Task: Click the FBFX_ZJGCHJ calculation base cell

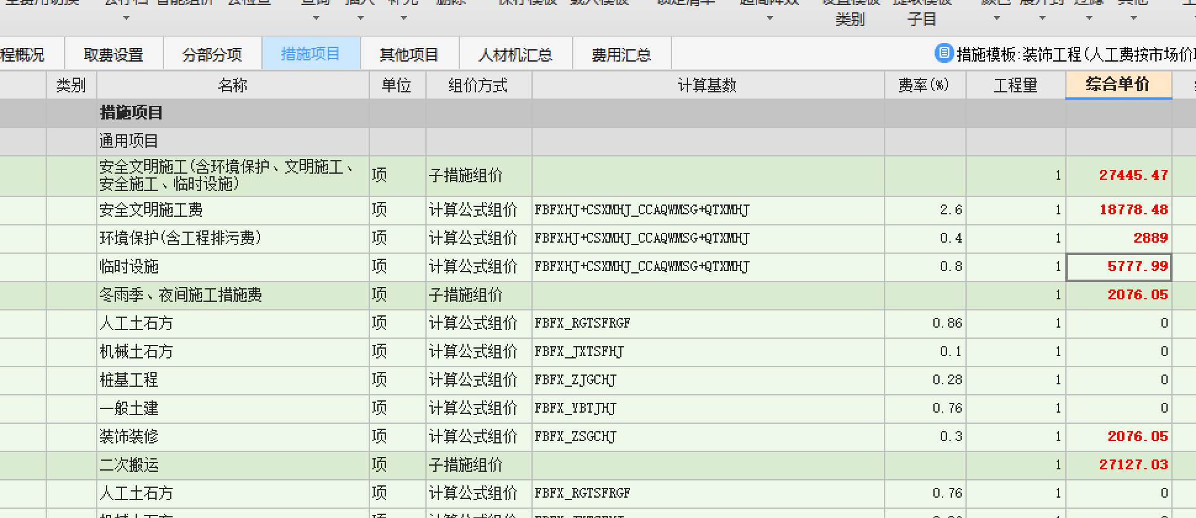Action: (x=708, y=380)
